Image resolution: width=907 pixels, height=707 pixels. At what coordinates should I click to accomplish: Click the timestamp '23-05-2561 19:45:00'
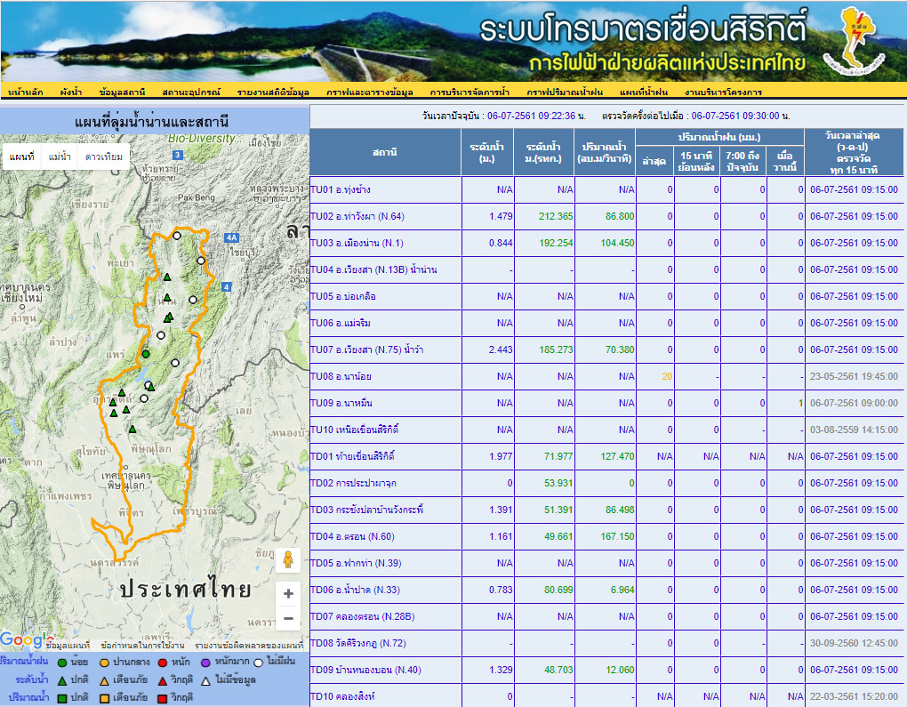point(854,376)
